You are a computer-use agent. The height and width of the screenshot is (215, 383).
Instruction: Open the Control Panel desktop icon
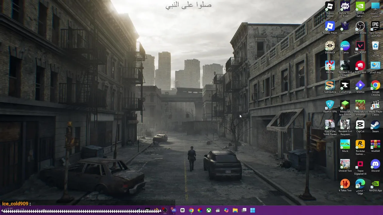[x=375, y=67]
